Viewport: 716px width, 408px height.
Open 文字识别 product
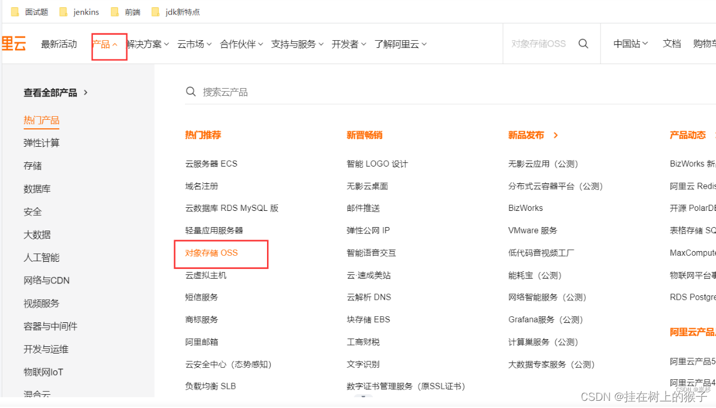click(x=363, y=364)
